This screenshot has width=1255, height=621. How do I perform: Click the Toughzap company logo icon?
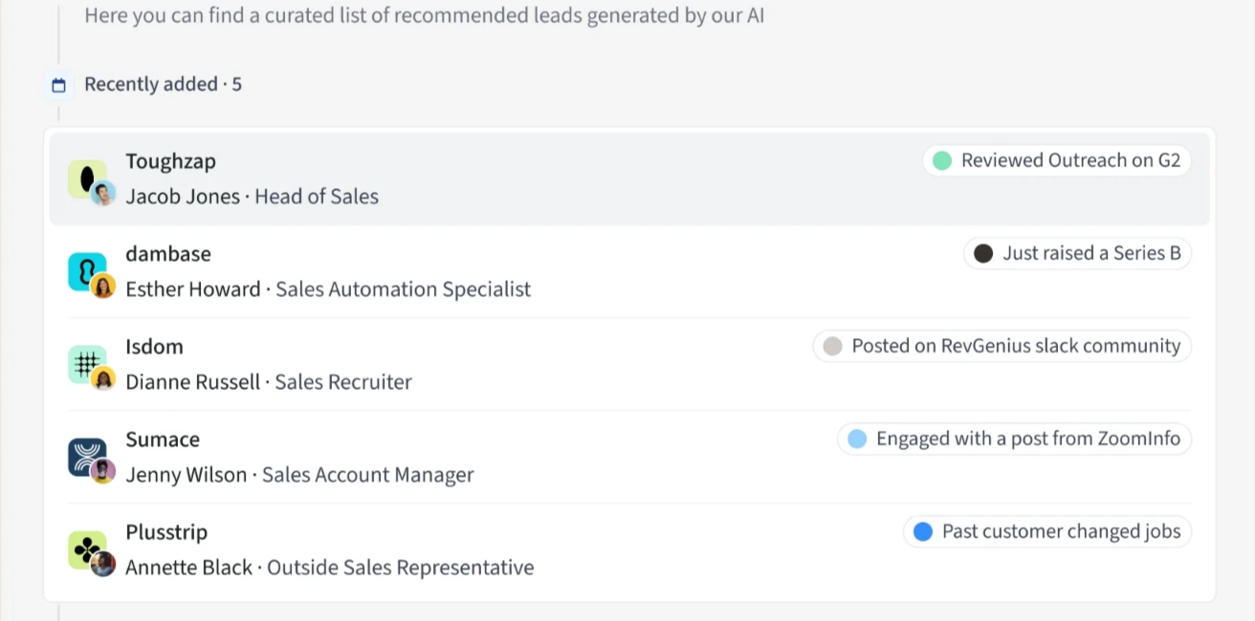pyautogui.click(x=85, y=178)
